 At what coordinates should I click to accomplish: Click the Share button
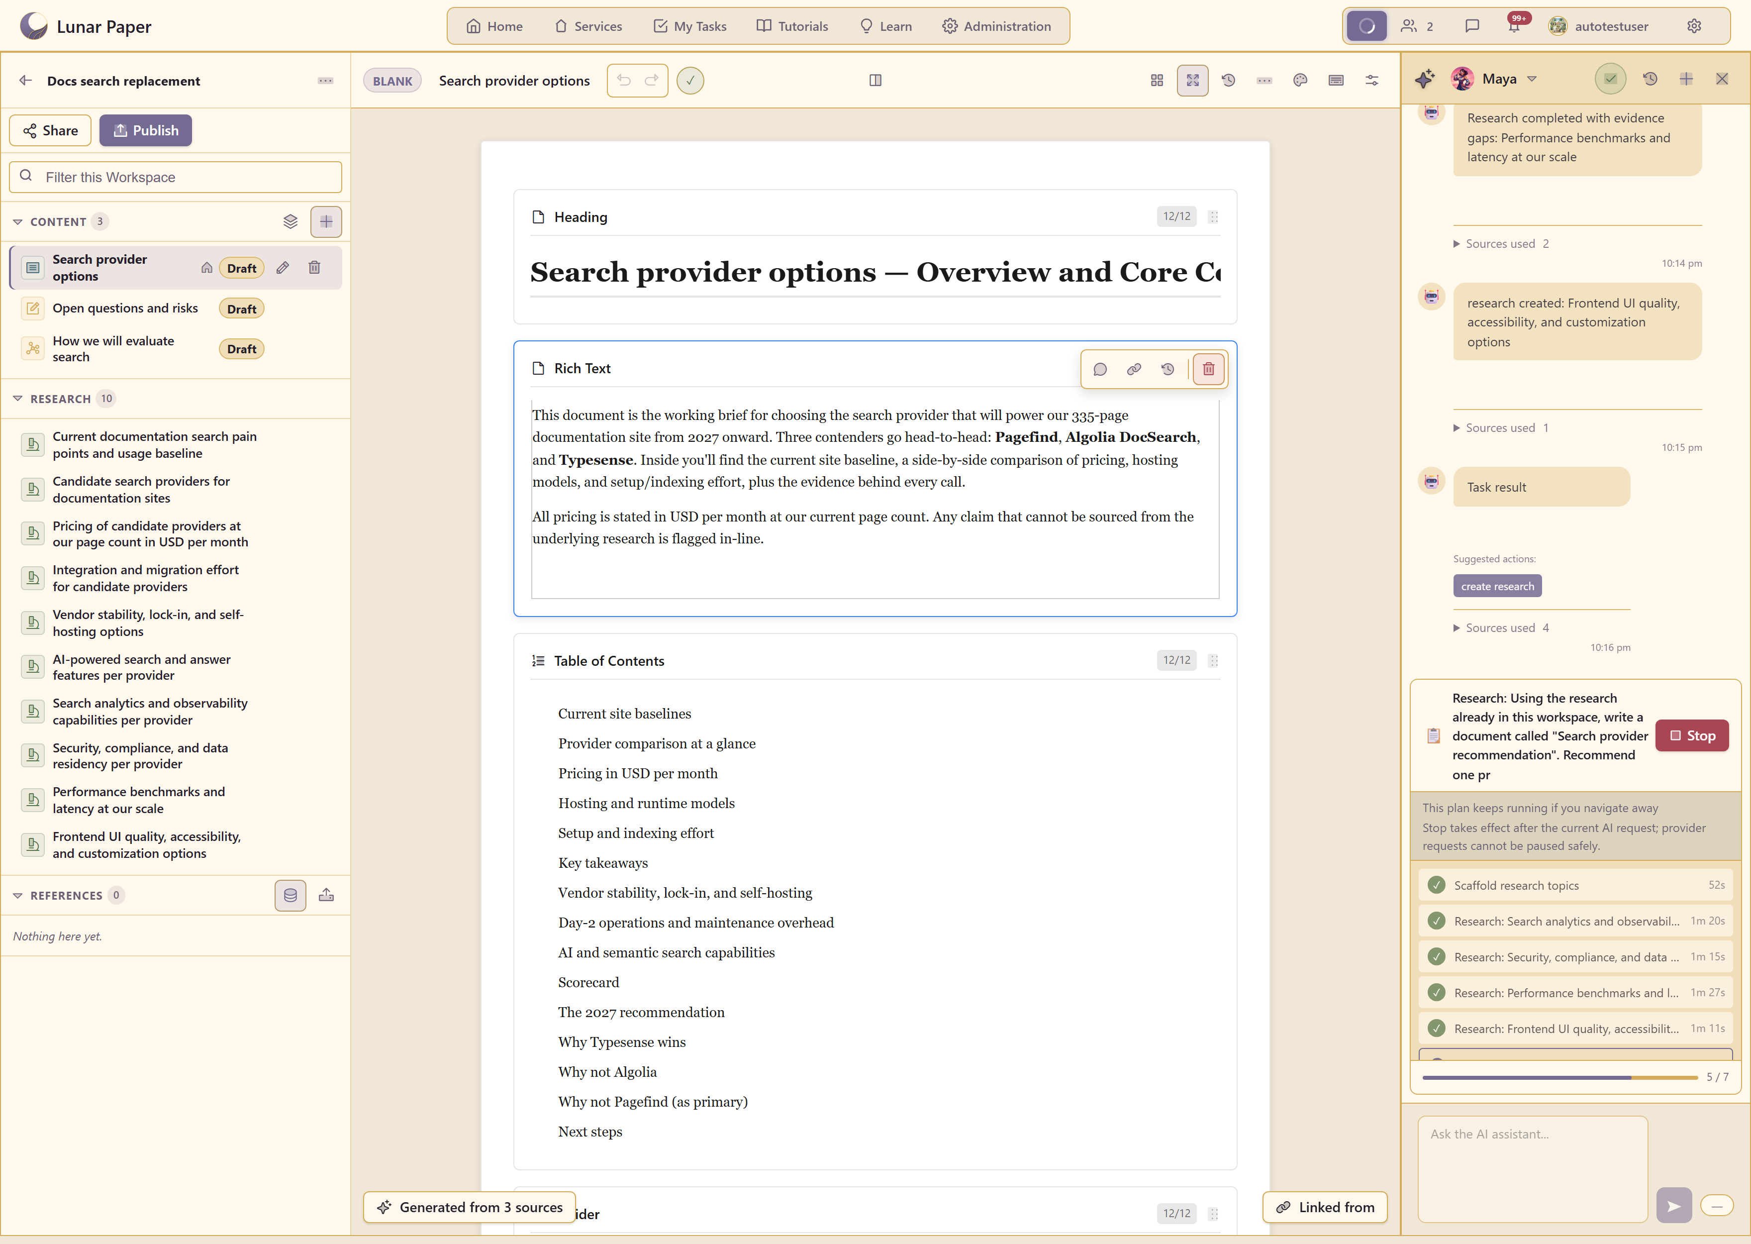coord(51,130)
